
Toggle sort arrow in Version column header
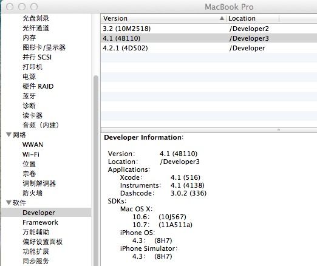coord(222,18)
